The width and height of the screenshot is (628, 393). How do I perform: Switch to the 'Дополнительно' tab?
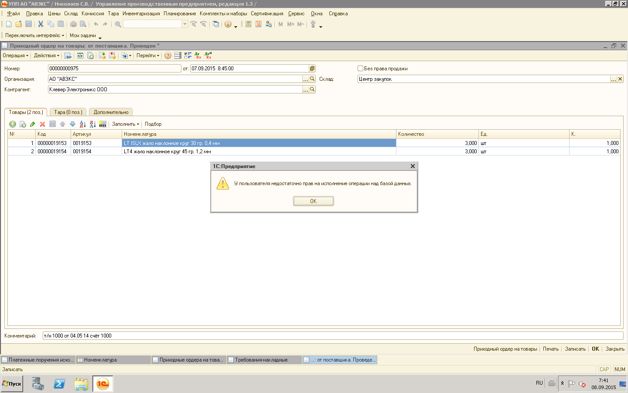111,112
